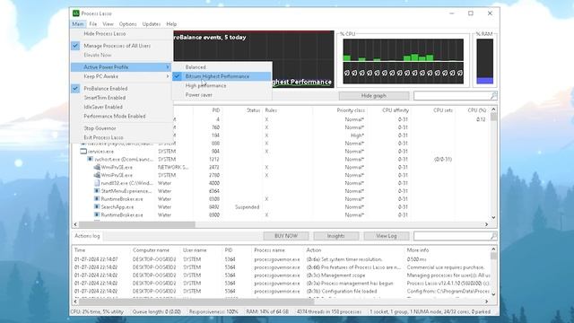Click the Suspended status cell of SearchApp.exe

248,207
